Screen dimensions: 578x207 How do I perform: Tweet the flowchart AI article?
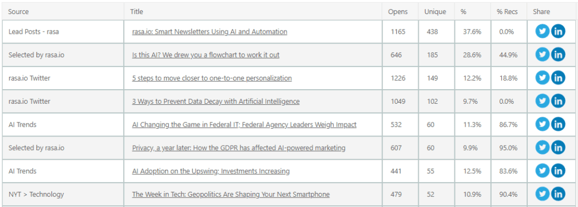click(x=542, y=55)
